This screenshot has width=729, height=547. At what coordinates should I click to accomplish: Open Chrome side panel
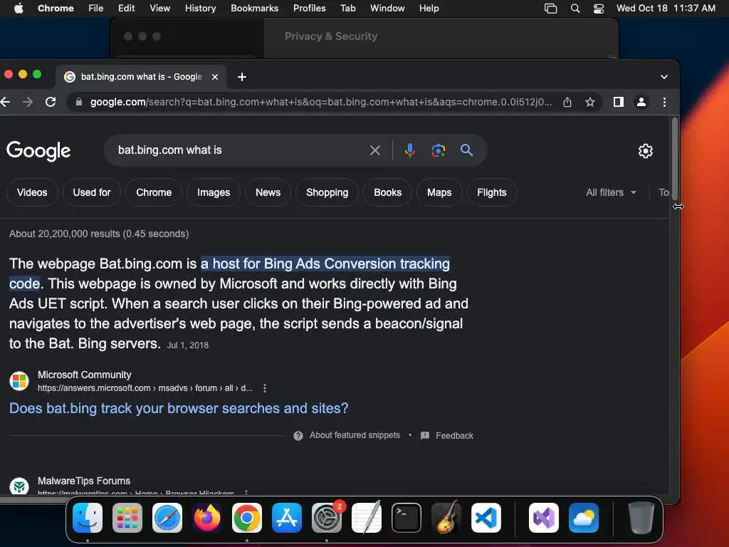point(619,102)
